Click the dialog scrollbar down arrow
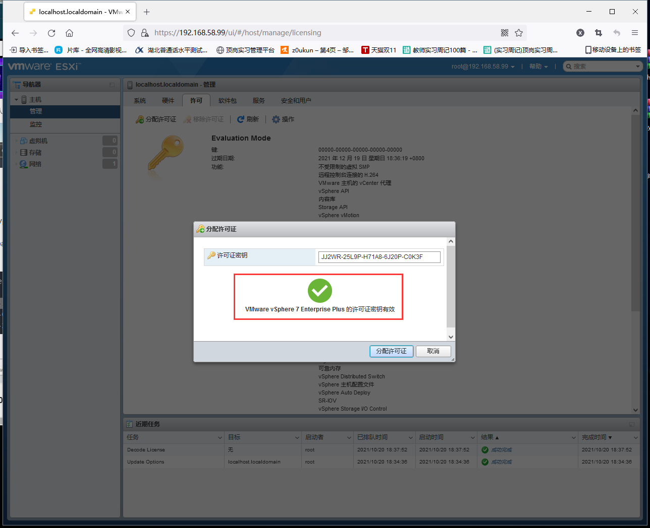 (x=451, y=337)
